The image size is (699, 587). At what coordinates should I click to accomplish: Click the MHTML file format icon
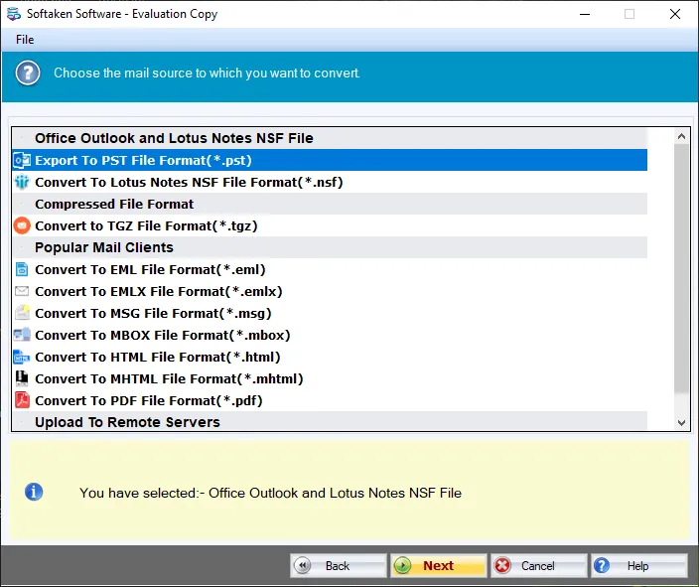[22, 378]
